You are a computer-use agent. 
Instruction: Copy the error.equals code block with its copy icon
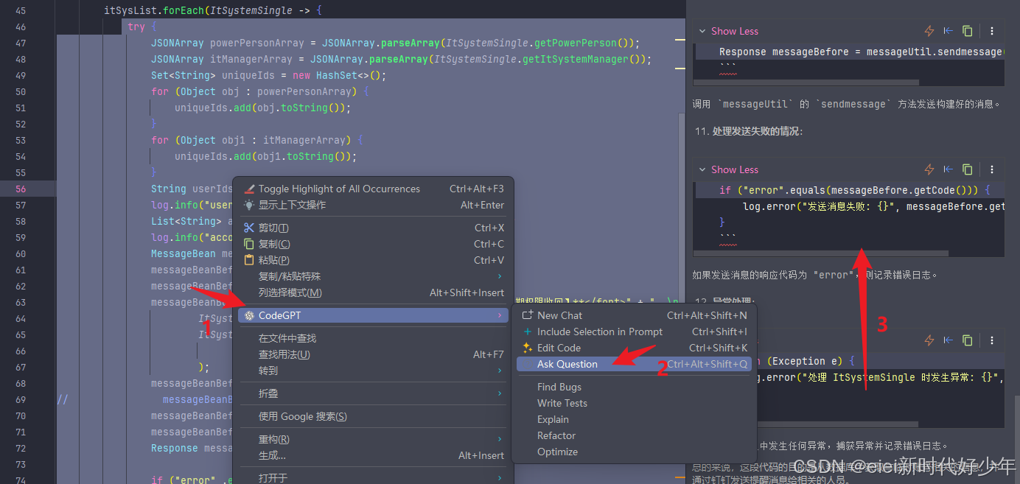coord(968,169)
